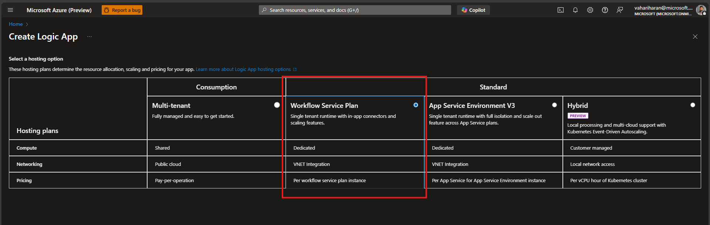Click the Report a bug button

point(122,10)
